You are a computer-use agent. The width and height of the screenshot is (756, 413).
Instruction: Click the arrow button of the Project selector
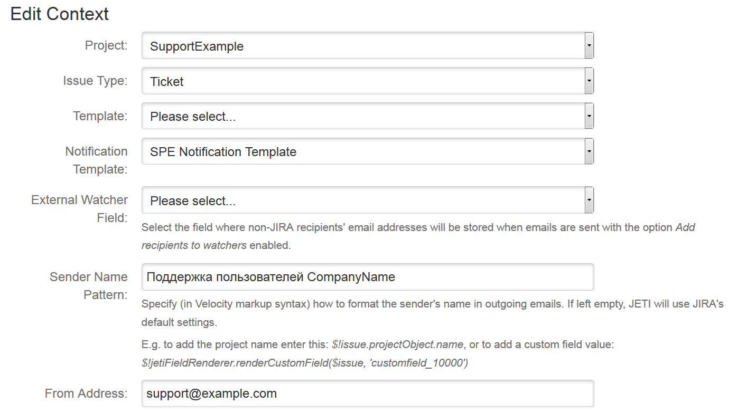(589, 46)
